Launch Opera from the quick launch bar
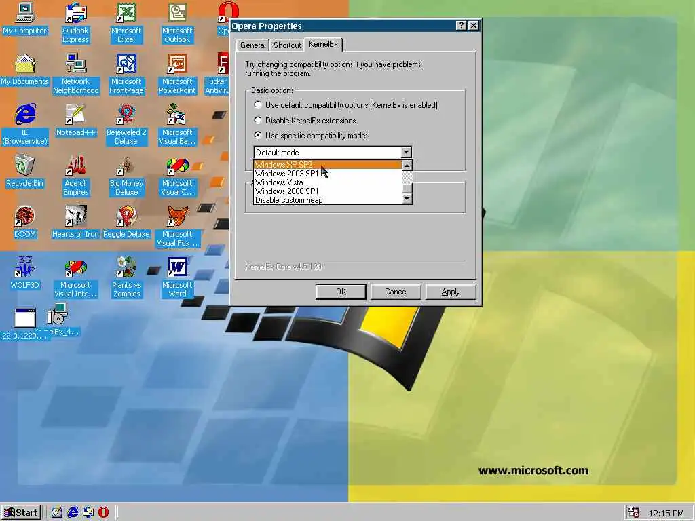The height and width of the screenshot is (521, 695). point(103,513)
